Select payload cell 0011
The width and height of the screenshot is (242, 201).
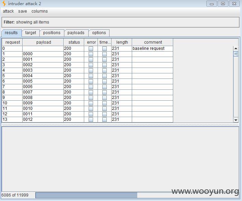click(x=43, y=114)
